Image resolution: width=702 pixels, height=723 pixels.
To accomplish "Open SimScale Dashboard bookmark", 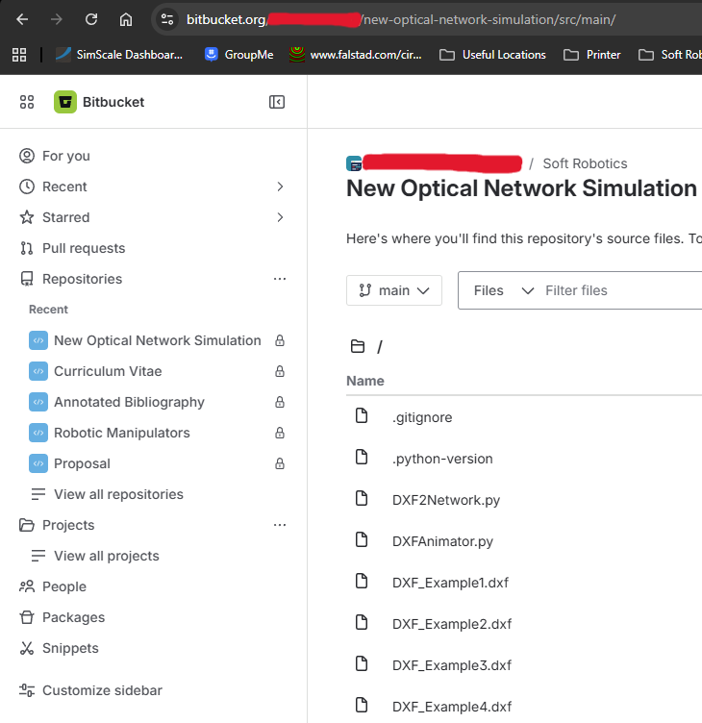I will pyautogui.click(x=119, y=55).
